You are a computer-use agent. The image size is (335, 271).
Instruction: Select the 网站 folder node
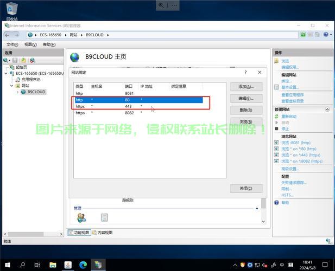pos(25,86)
